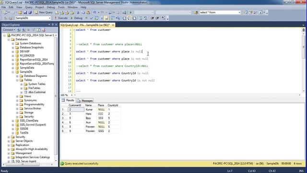The image size is (307, 173).
Task: Click Display Estimated Execution Plan icon
Action: click(96, 18)
